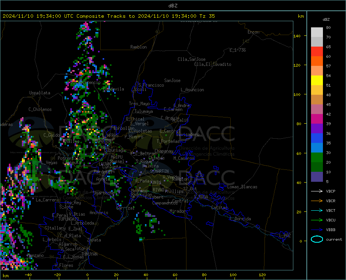Screen dimensions: 346x280
Task: Click the 0 km tick on vertical axis
Action: [301, 241]
